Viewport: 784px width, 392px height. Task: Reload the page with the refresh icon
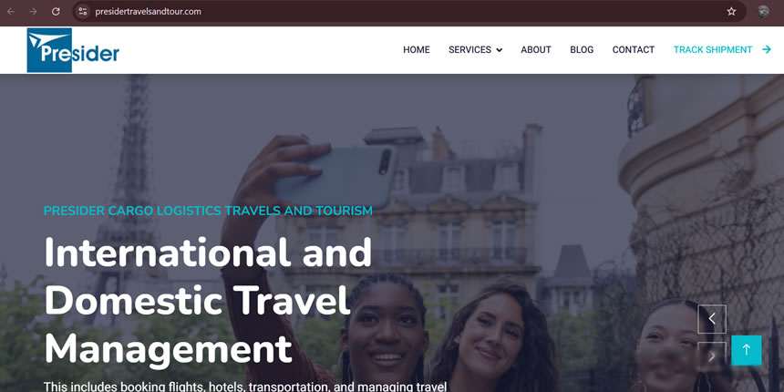click(x=56, y=12)
